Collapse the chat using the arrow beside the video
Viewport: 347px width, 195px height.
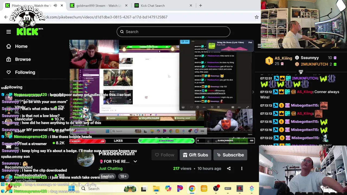tap(253, 92)
